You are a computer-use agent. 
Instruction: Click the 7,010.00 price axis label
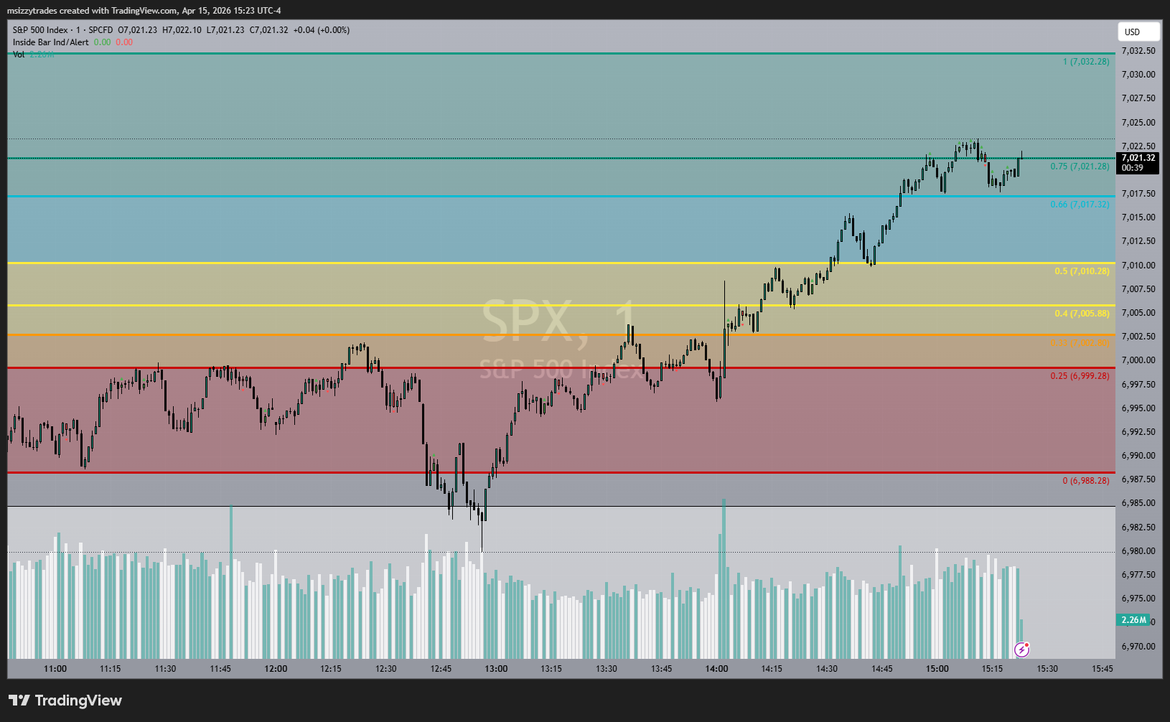click(x=1138, y=266)
